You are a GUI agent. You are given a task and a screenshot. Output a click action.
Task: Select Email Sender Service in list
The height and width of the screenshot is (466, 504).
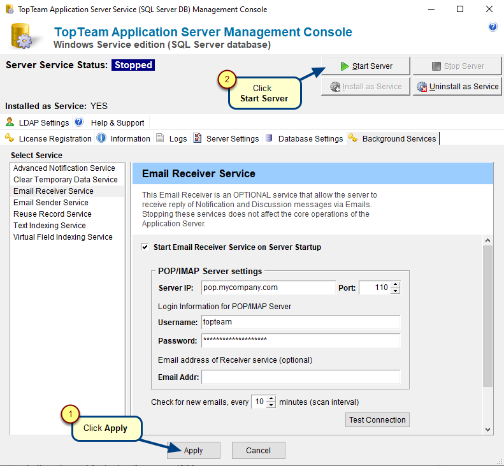[x=67, y=203]
